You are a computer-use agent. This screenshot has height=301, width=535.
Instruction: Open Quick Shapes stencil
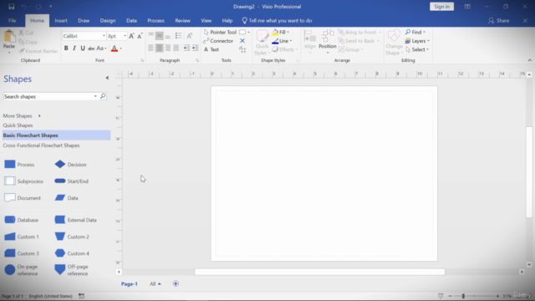pos(18,125)
